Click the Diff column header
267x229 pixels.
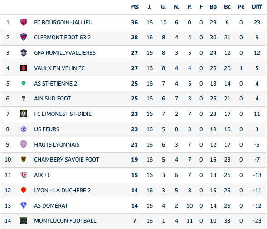coord(257,7)
